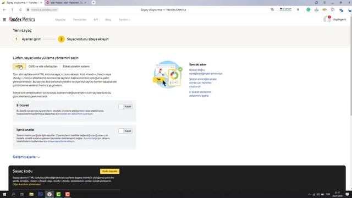352x198 pixels.
Task: Open Windows taskbar search
Action: pyautogui.click(x=13, y=194)
